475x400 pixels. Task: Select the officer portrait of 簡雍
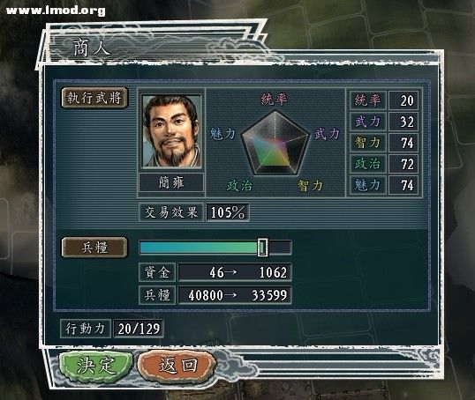click(x=171, y=131)
